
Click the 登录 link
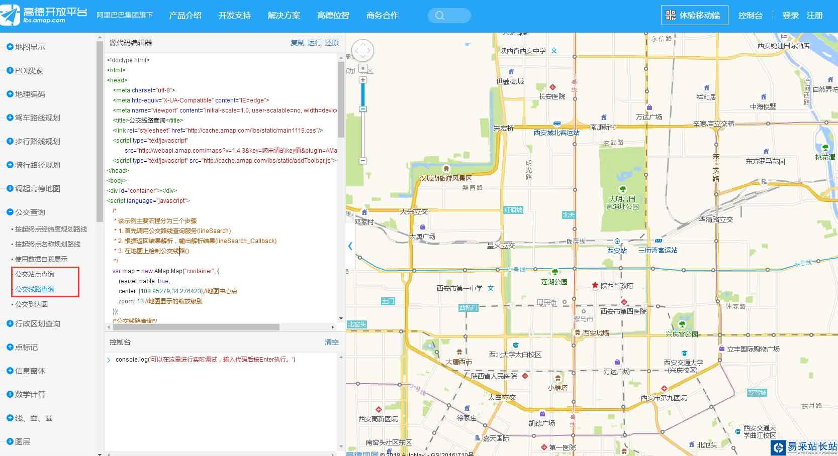pos(790,16)
